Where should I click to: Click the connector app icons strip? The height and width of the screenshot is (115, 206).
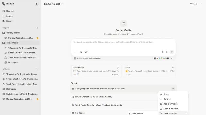pyautogui.click(x=161, y=59)
